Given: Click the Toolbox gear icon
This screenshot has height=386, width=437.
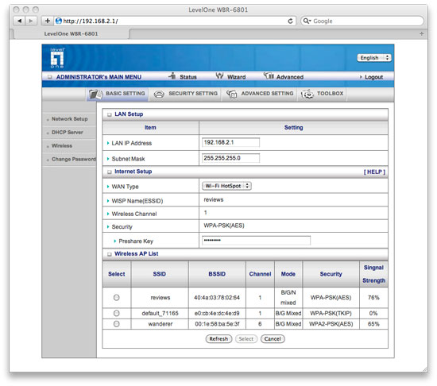Looking at the screenshot, I should pos(307,95).
